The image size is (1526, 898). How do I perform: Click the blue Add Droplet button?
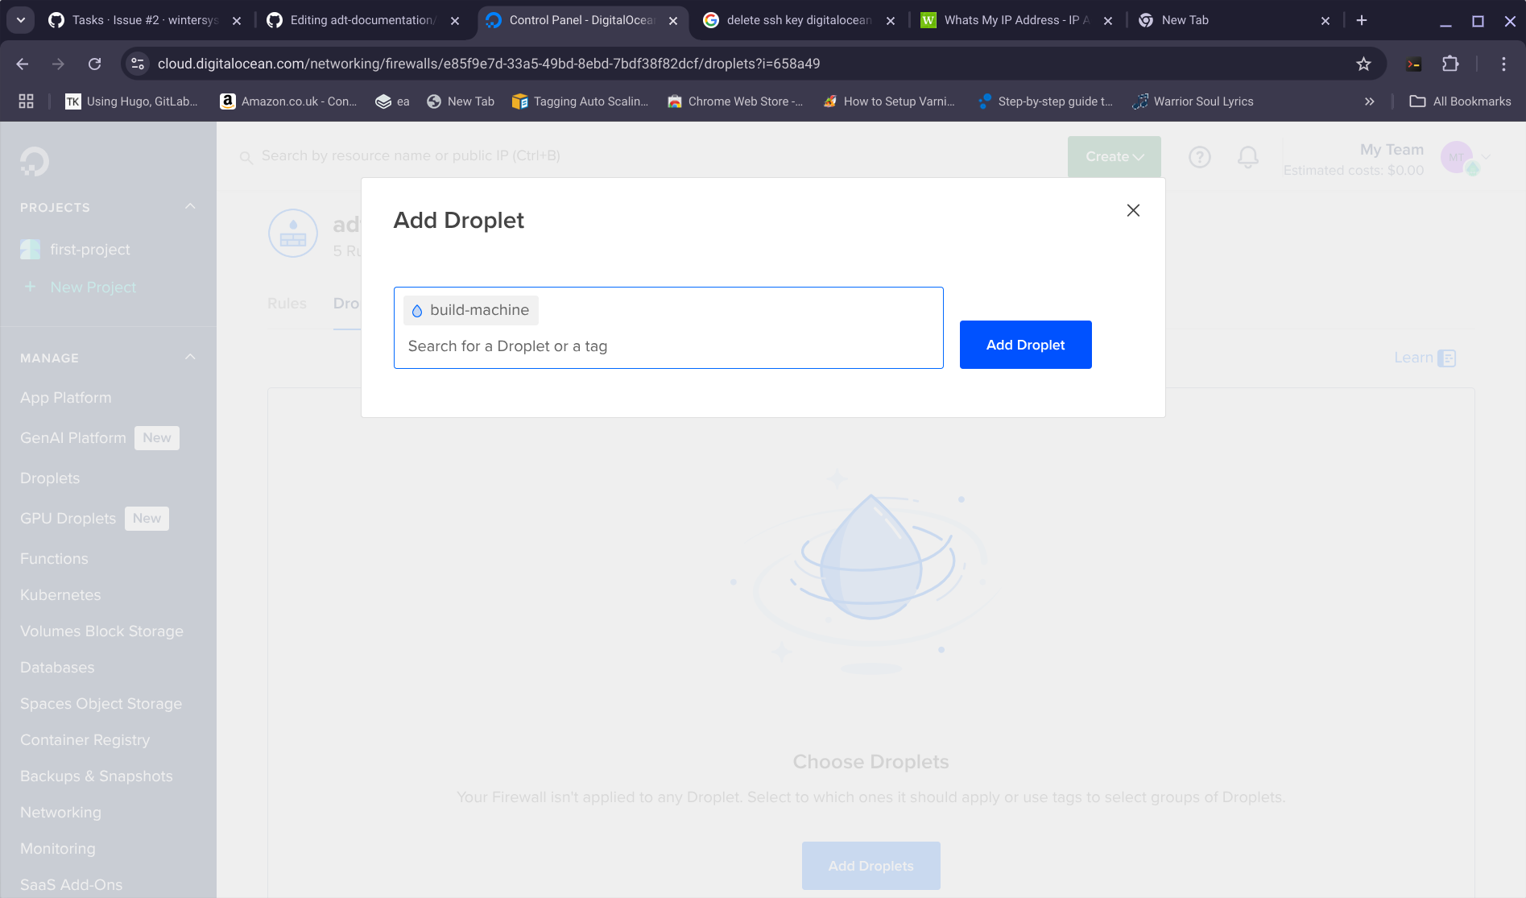pyautogui.click(x=1025, y=345)
